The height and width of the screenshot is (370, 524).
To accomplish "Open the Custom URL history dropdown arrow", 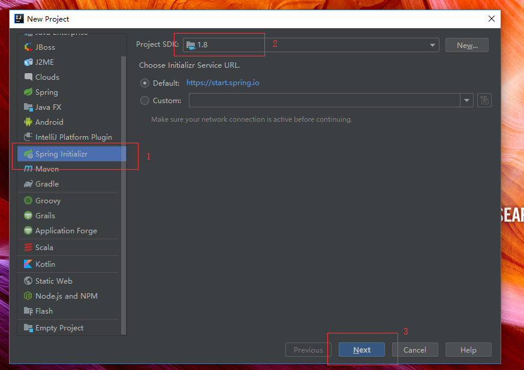I will pos(466,100).
